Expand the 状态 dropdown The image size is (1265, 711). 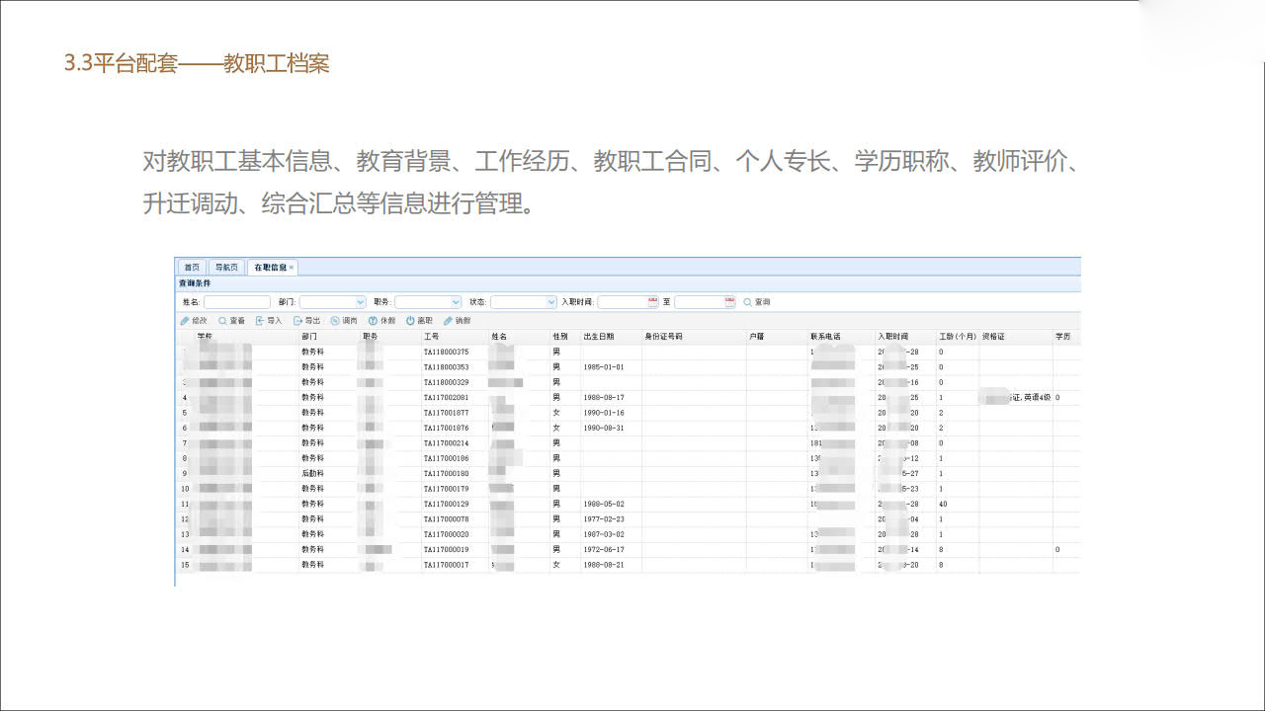click(550, 302)
